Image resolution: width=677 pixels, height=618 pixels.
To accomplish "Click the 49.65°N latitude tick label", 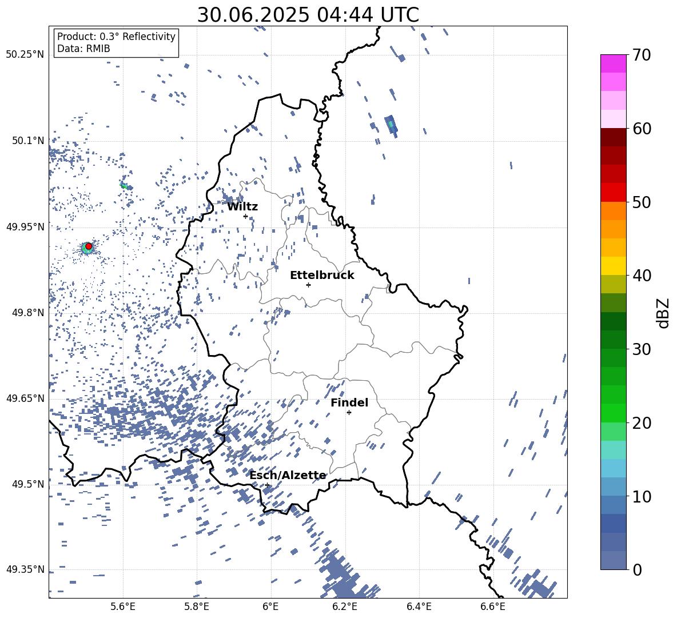I will [x=25, y=398].
